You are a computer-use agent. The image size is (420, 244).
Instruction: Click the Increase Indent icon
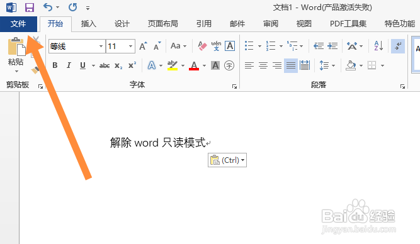[332, 46]
